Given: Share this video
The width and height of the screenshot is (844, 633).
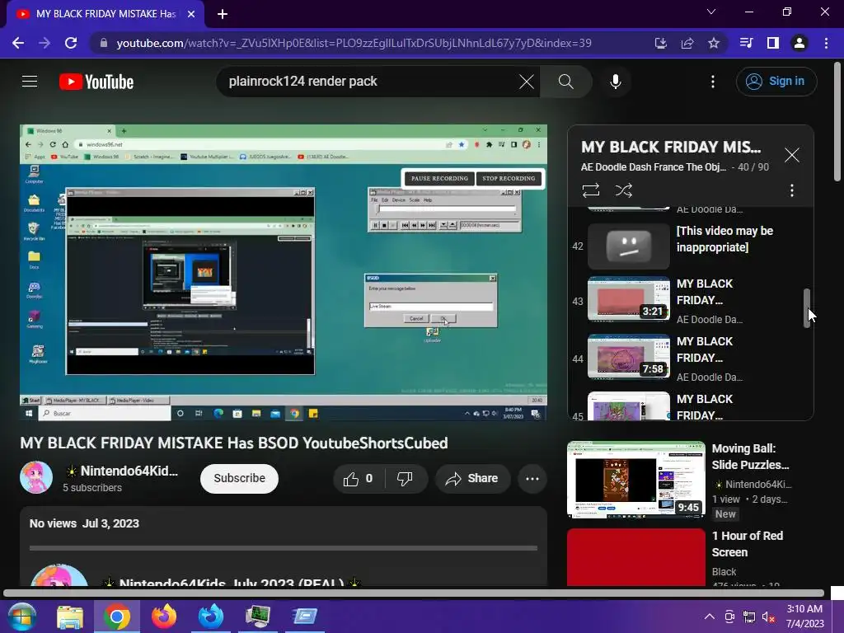Looking at the screenshot, I should coord(472,479).
